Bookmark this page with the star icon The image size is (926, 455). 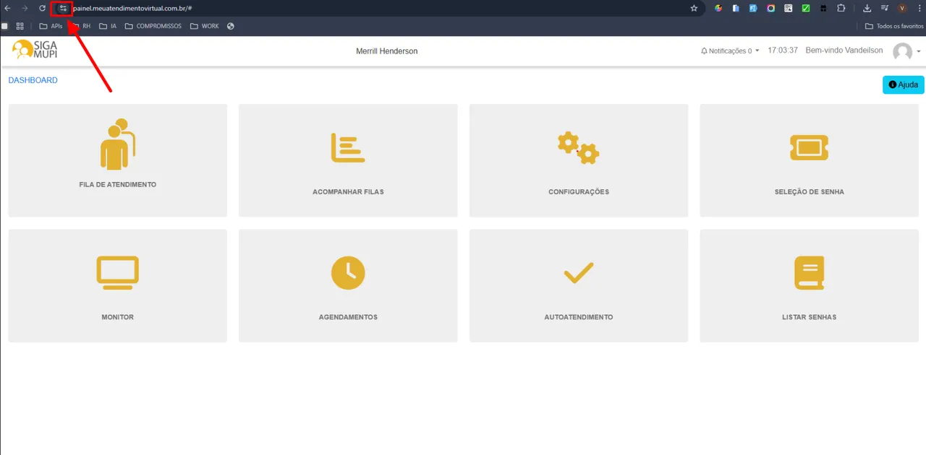694,8
